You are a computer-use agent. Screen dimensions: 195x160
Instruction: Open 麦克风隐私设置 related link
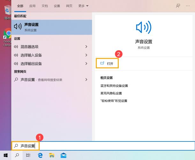[111, 93]
